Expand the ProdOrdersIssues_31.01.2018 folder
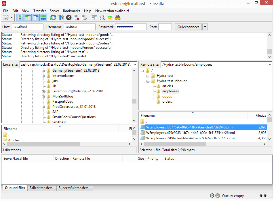Image resolution: width=274 pixels, height=201 pixels. pos(43,107)
